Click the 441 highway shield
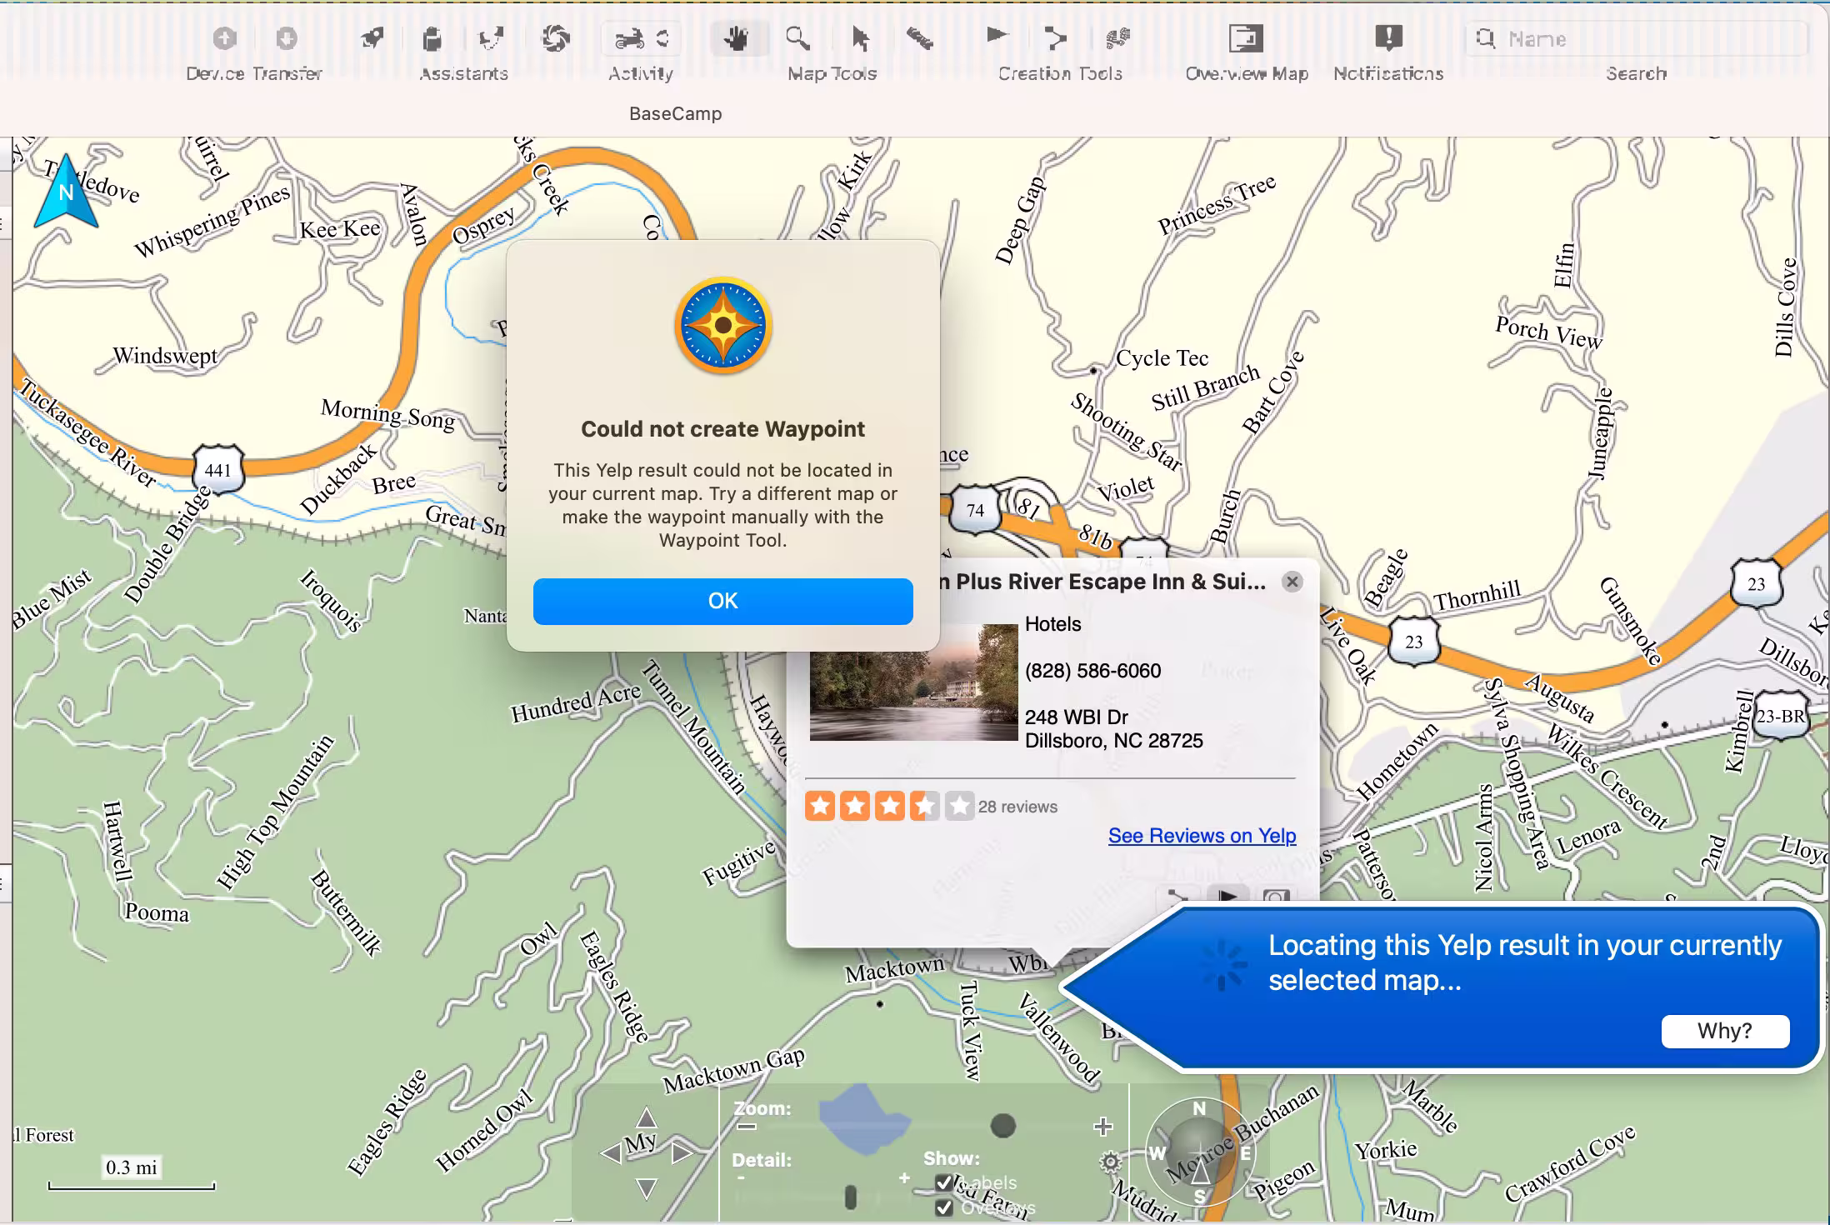This screenshot has height=1225, width=1830. (x=217, y=470)
